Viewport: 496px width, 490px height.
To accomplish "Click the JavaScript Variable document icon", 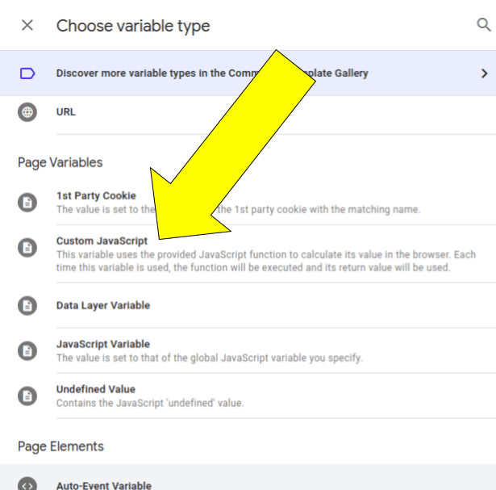I will pos(27,351).
